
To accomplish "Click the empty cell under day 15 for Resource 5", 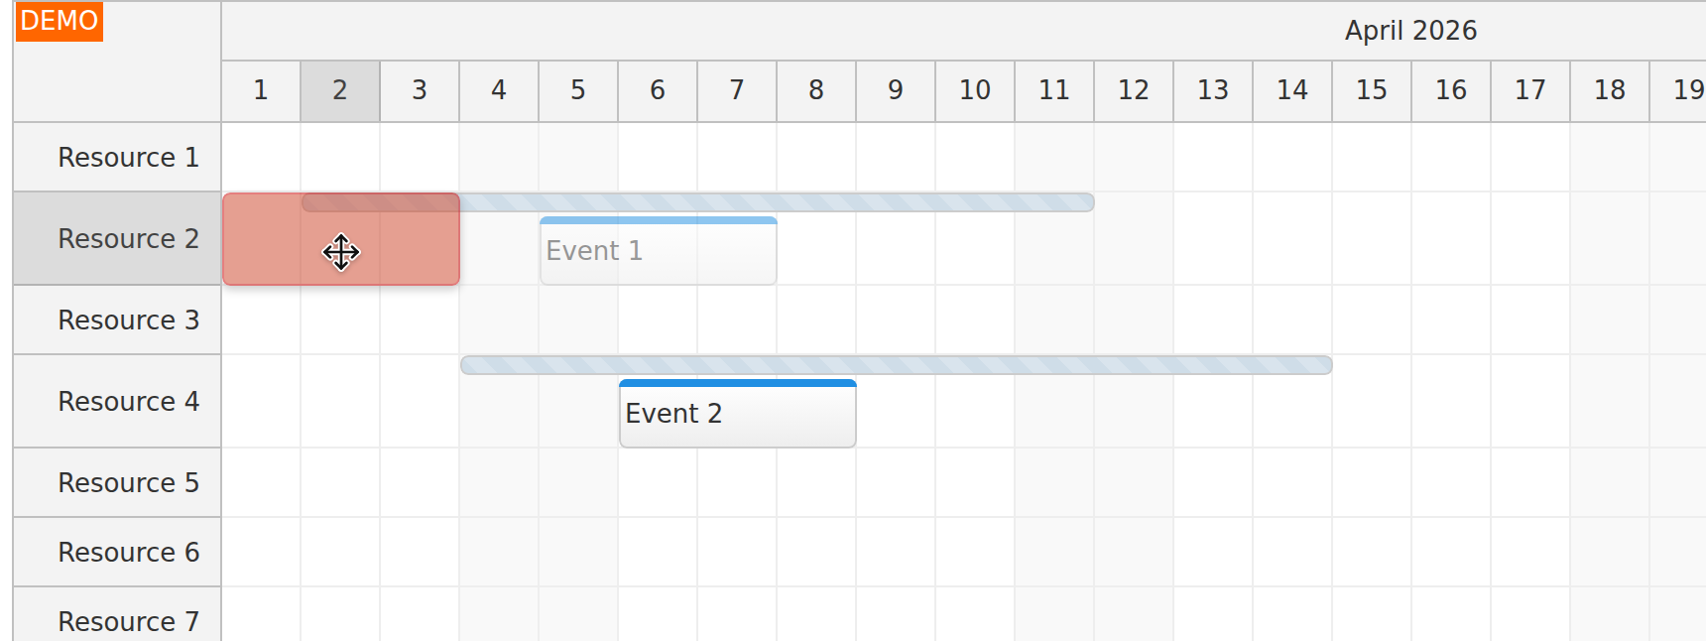I will pyautogui.click(x=1371, y=482).
